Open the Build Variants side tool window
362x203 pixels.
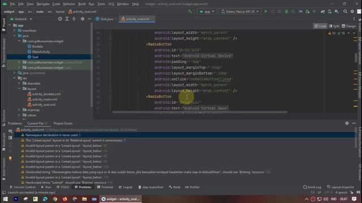pyautogui.click(x=3, y=169)
